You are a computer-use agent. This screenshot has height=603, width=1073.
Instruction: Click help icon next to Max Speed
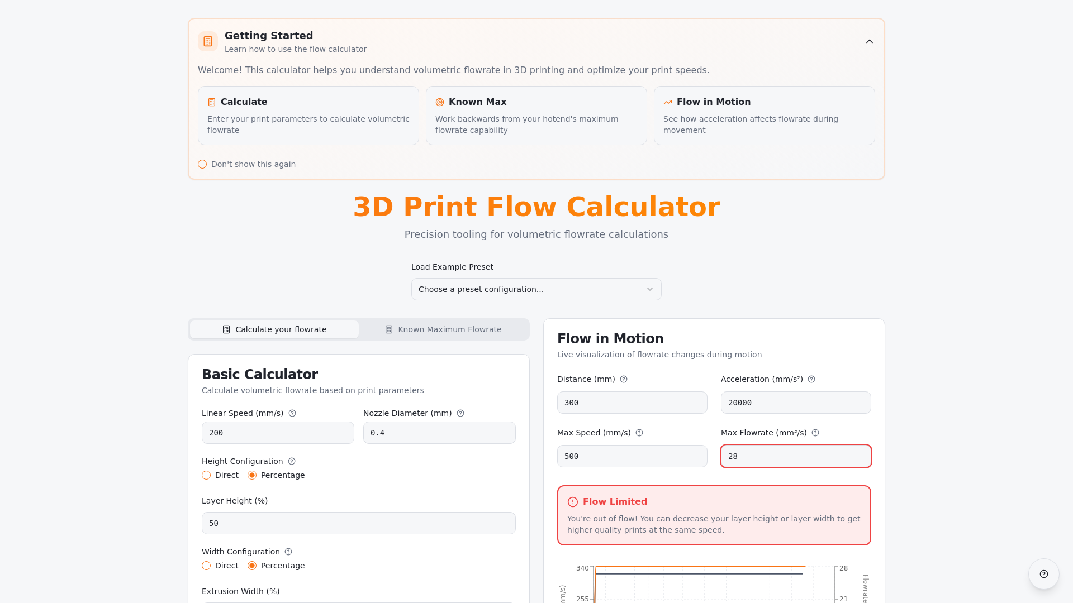pyautogui.click(x=639, y=433)
